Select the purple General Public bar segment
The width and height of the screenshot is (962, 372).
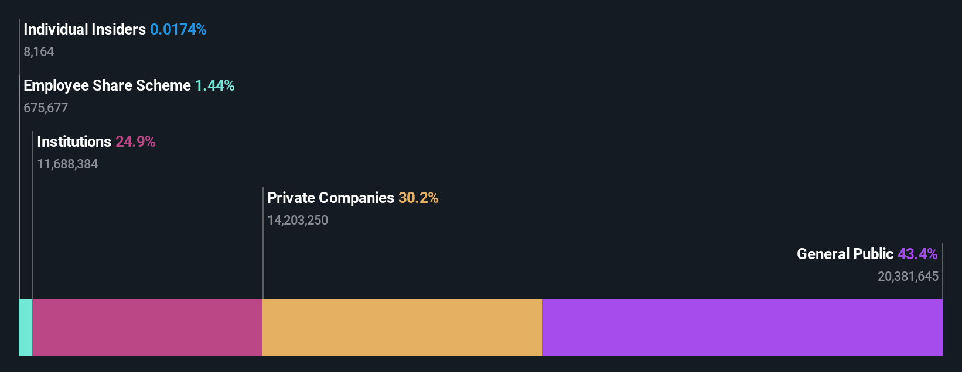(x=742, y=328)
